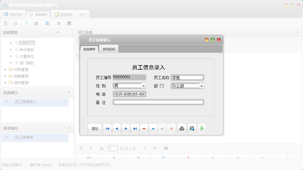Cancel editing with the red X icon

point(171,128)
